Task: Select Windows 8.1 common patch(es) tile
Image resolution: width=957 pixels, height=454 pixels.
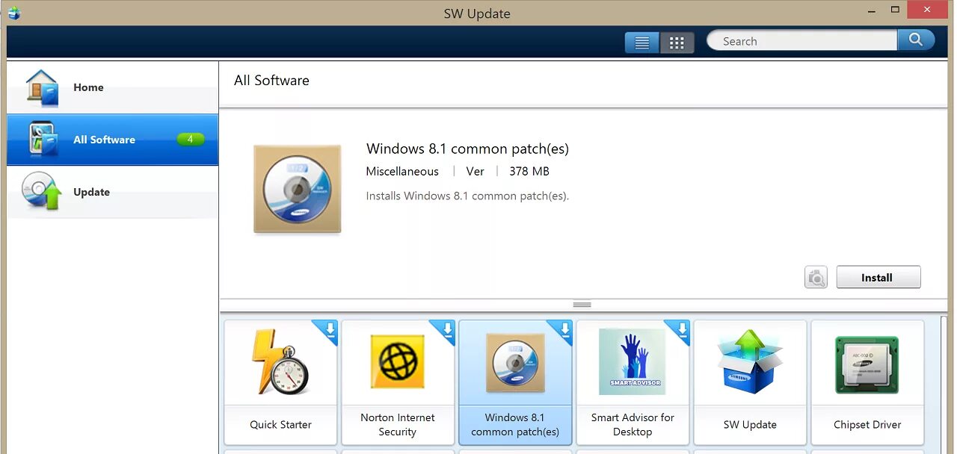Action: 515,382
